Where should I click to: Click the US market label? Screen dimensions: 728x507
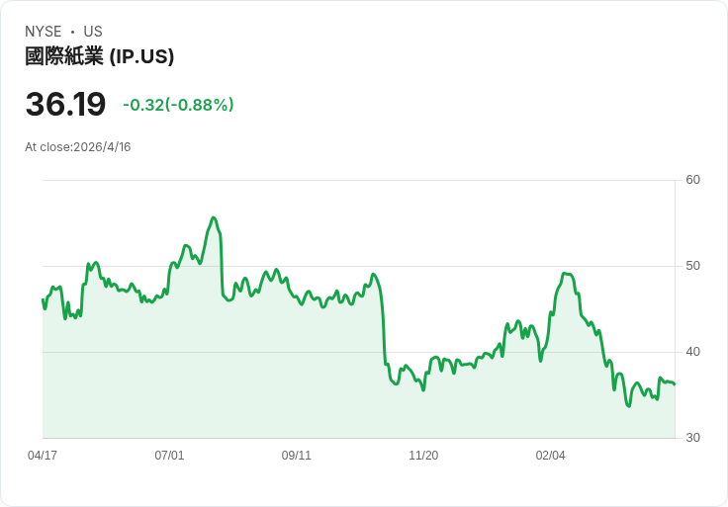(x=93, y=32)
